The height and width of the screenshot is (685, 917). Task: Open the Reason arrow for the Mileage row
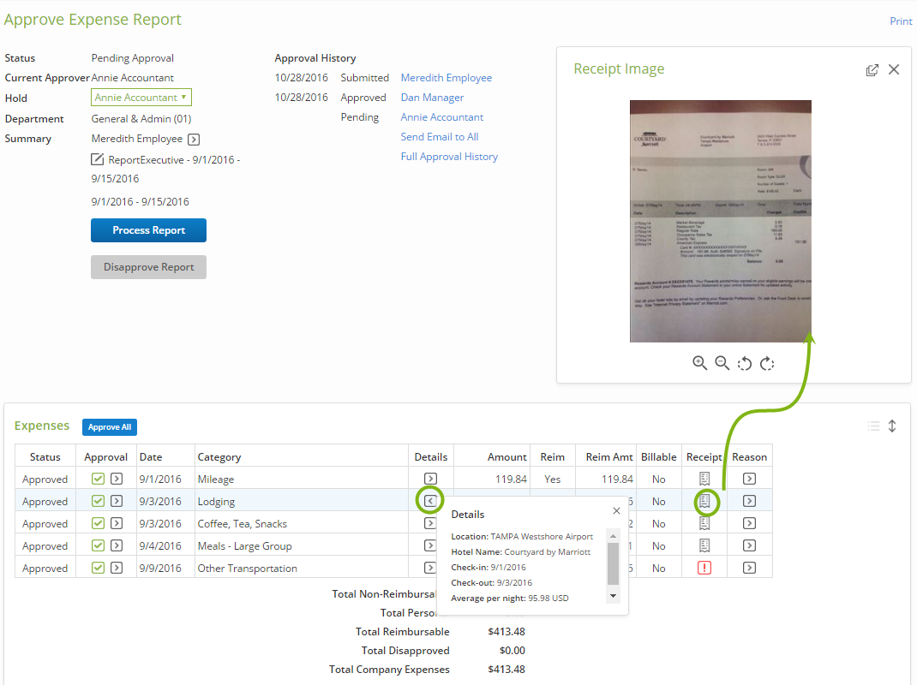(749, 479)
